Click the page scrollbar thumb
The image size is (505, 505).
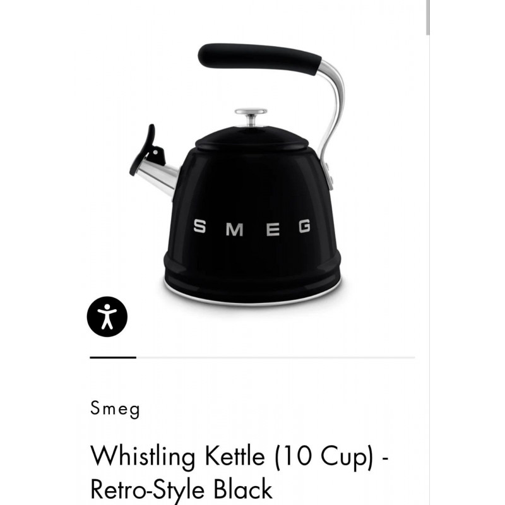tap(428, 18)
